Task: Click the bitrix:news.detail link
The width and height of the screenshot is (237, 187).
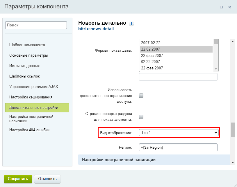Action: [x=96, y=29]
